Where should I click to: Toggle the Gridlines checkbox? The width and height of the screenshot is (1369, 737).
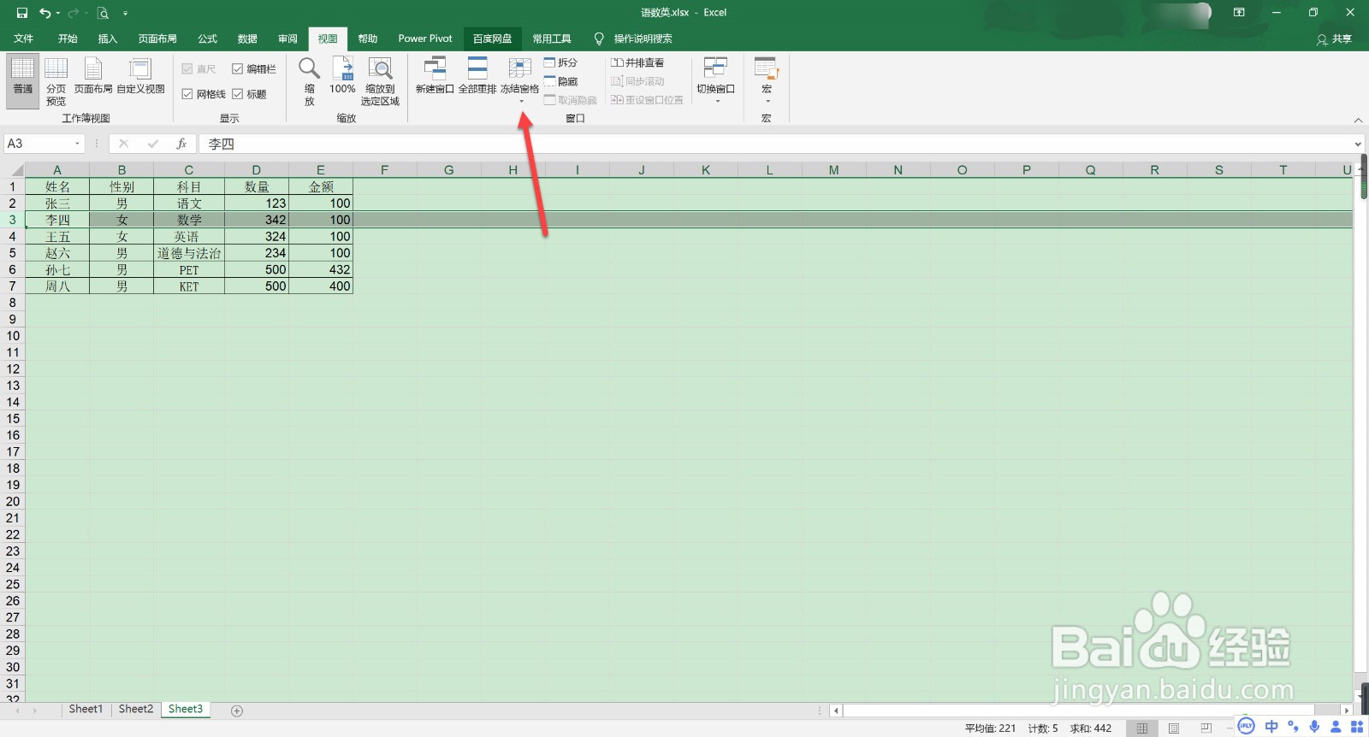tap(204, 94)
